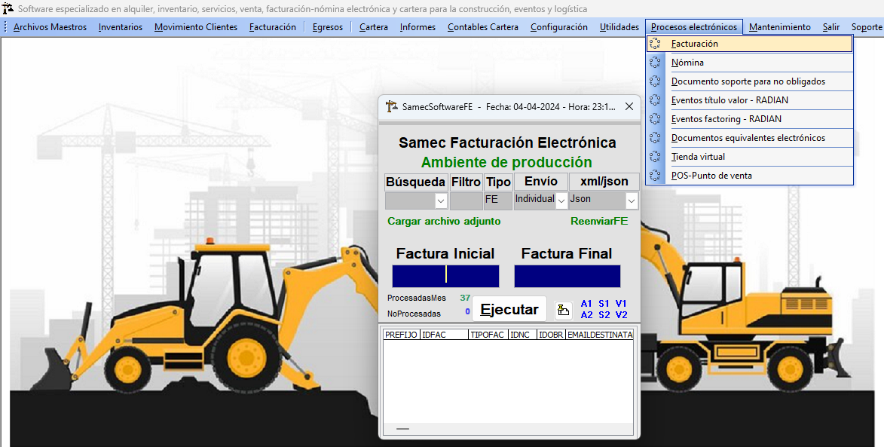Click the Salir menu item
884x447 pixels.
[831, 27]
